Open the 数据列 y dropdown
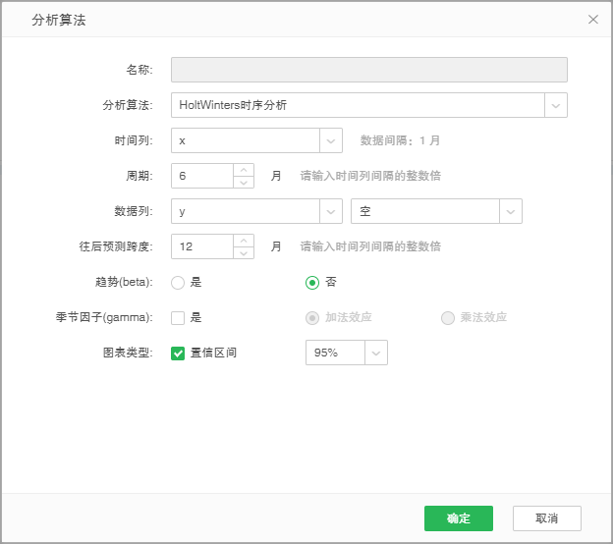 331,211
